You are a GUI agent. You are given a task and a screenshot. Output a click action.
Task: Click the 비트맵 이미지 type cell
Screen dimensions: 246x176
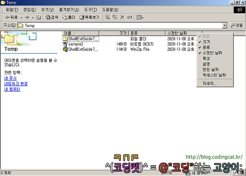tap(142, 44)
